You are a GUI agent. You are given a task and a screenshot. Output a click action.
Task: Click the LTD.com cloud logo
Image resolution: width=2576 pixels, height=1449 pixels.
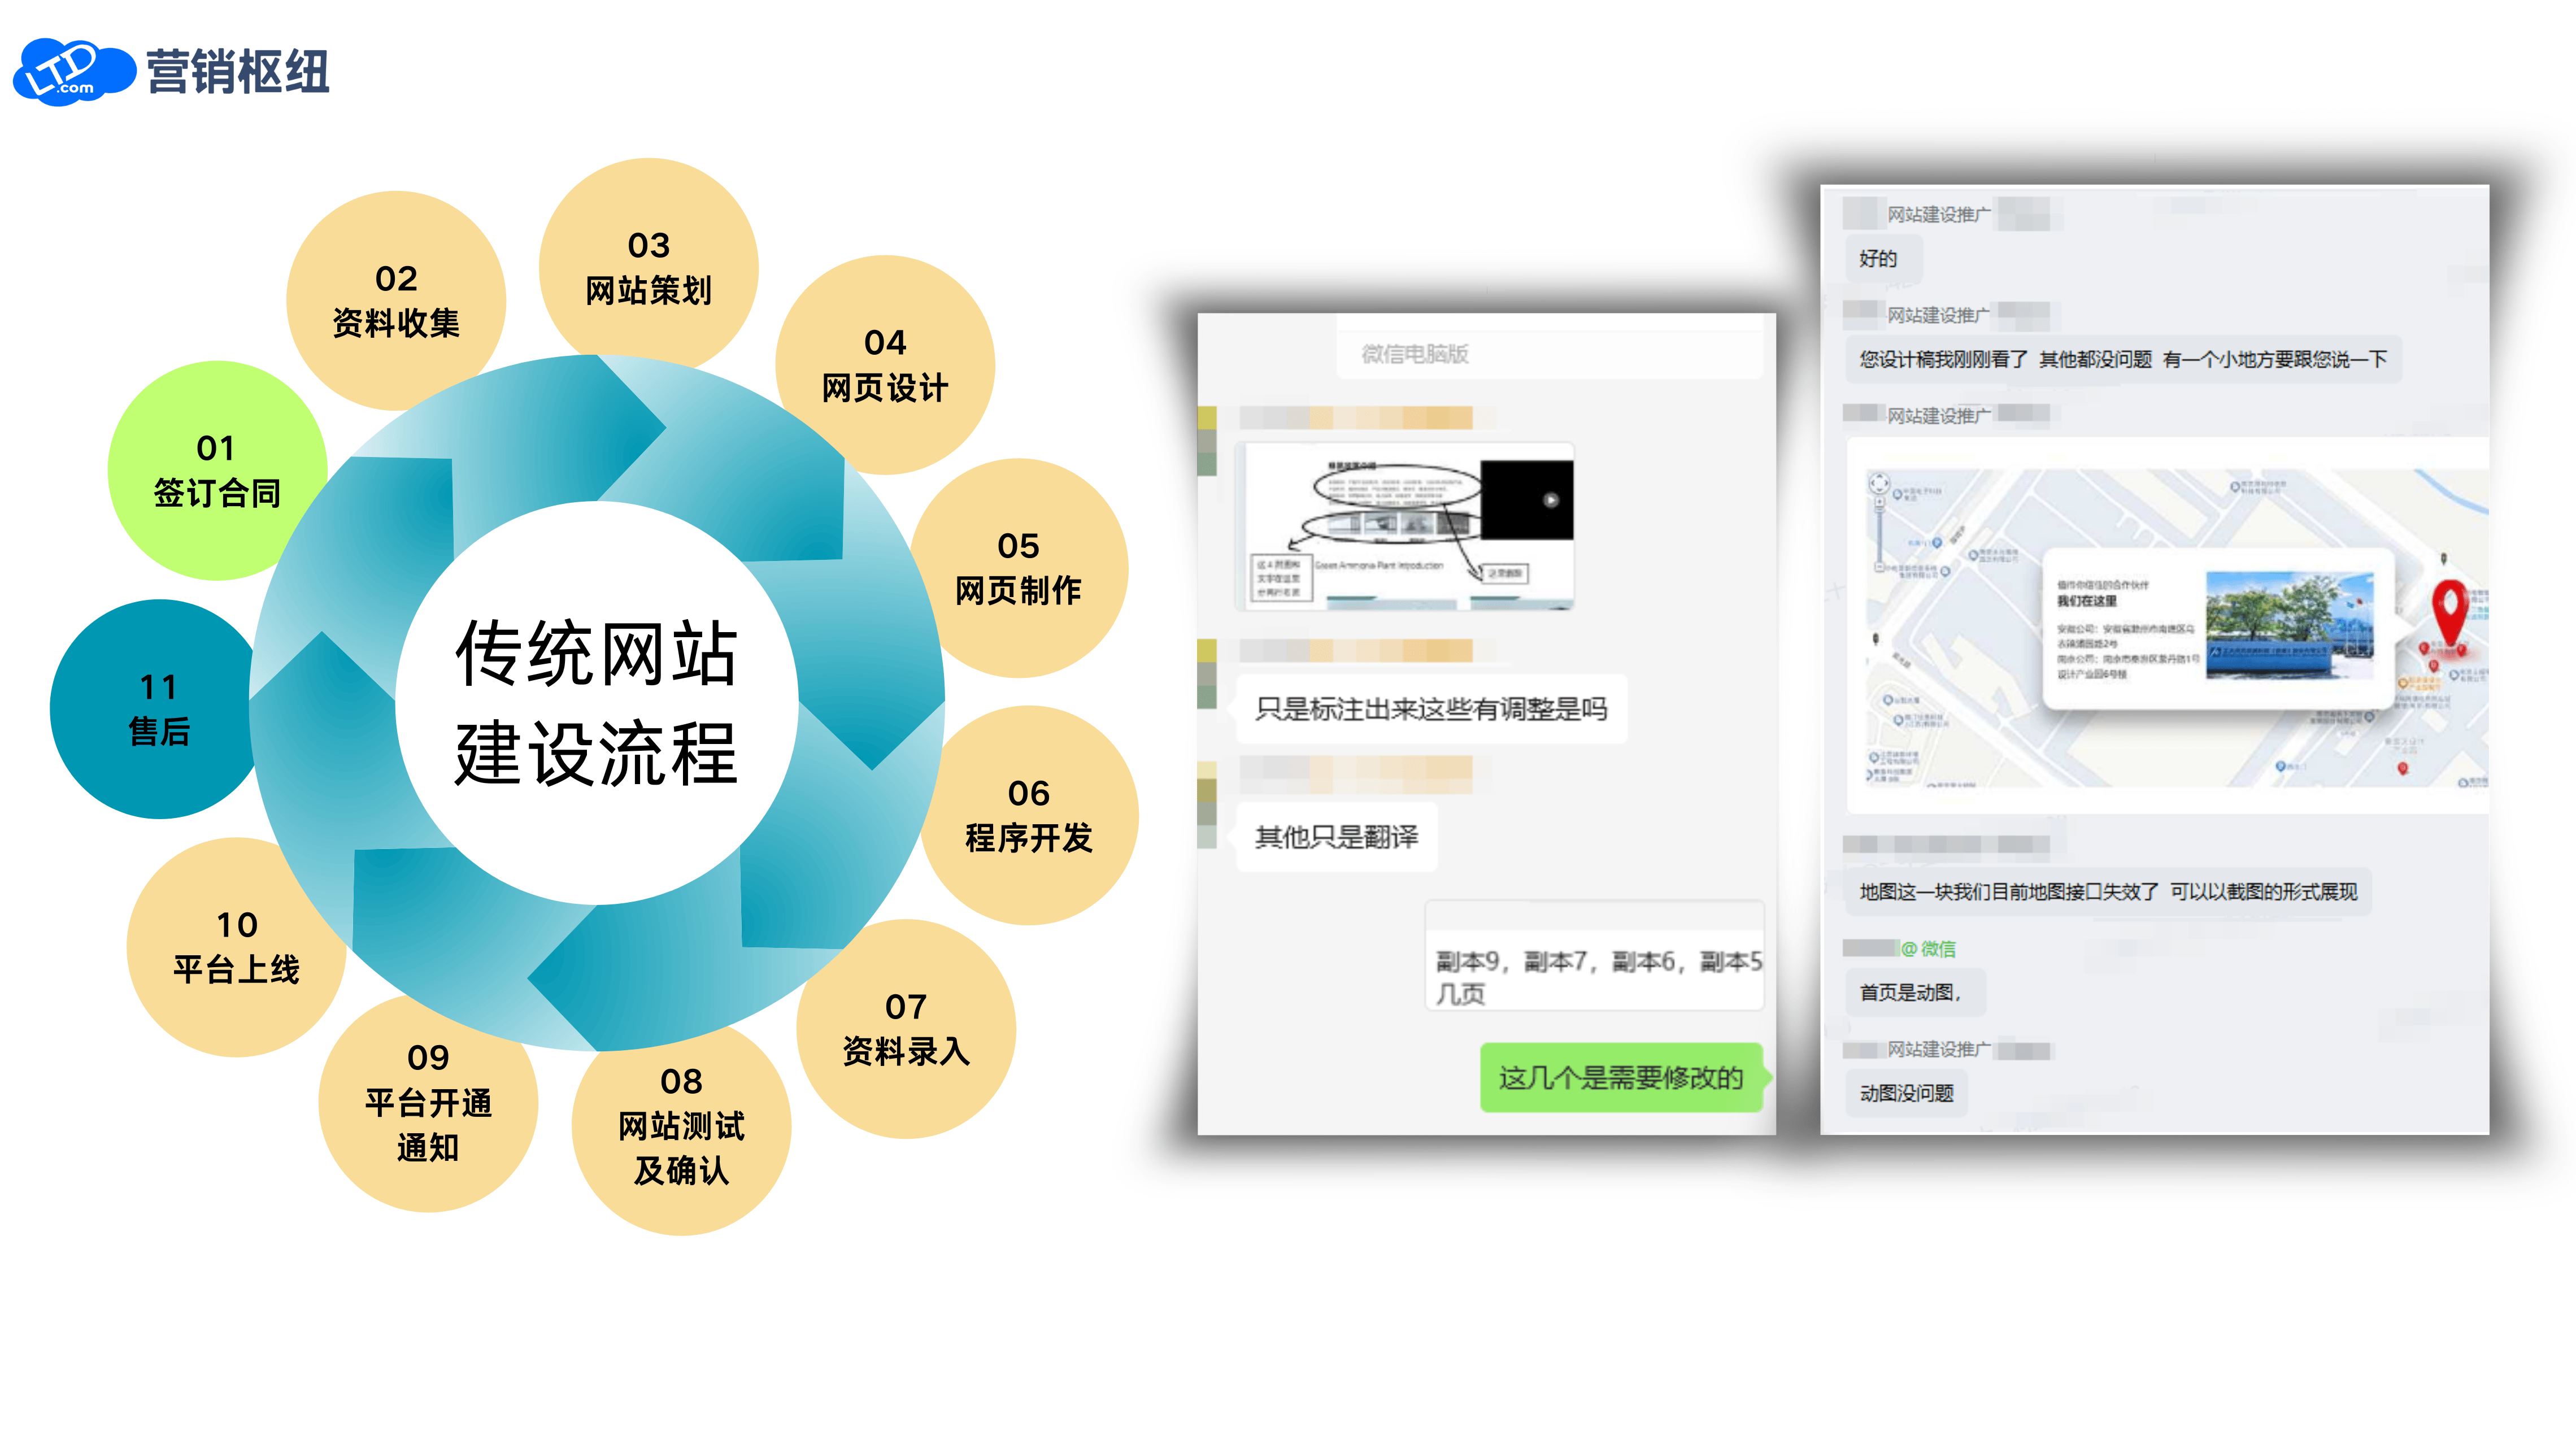[x=72, y=72]
